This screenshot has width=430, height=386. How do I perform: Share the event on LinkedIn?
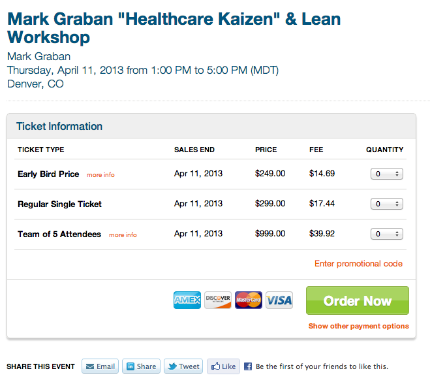(141, 366)
